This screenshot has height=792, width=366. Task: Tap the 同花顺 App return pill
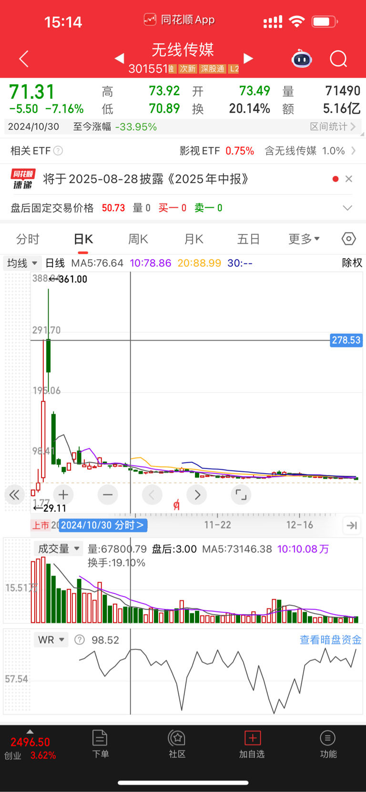(x=179, y=20)
